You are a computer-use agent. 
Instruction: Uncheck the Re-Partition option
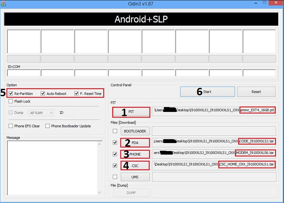(11, 94)
